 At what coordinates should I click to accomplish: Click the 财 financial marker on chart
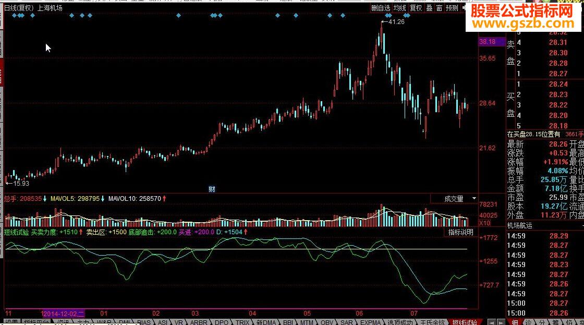[x=212, y=189]
